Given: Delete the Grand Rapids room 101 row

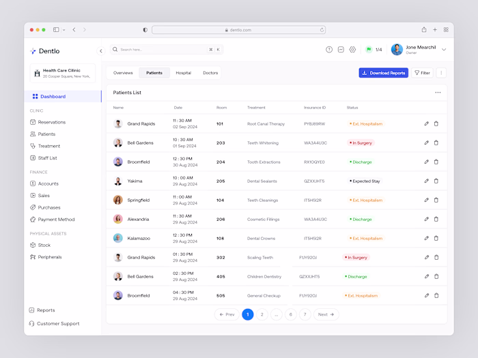Looking at the screenshot, I should tap(436, 123).
